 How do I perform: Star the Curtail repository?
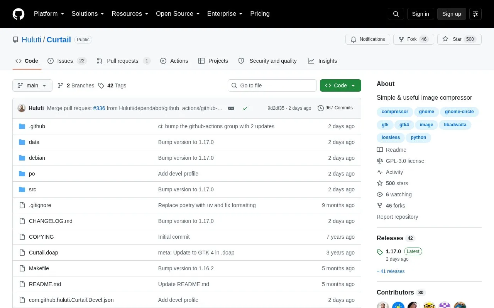tap(459, 39)
